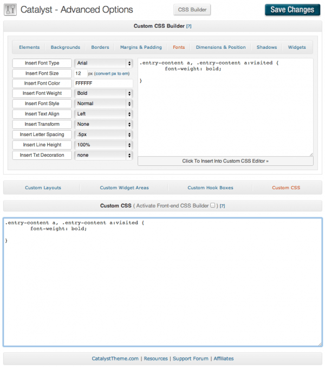Image resolution: width=325 pixels, height=367 pixels.
Task: Switch to the Backgrounds tab
Action: (65, 47)
